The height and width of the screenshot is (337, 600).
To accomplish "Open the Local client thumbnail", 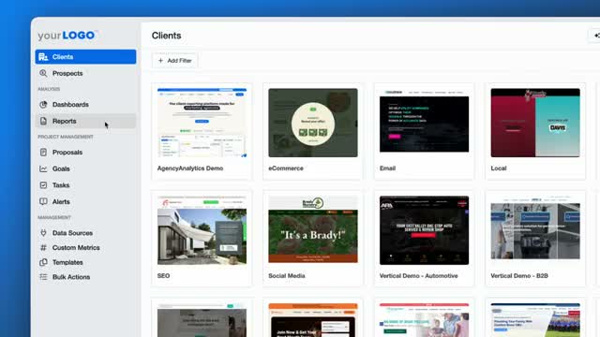I will (x=535, y=123).
